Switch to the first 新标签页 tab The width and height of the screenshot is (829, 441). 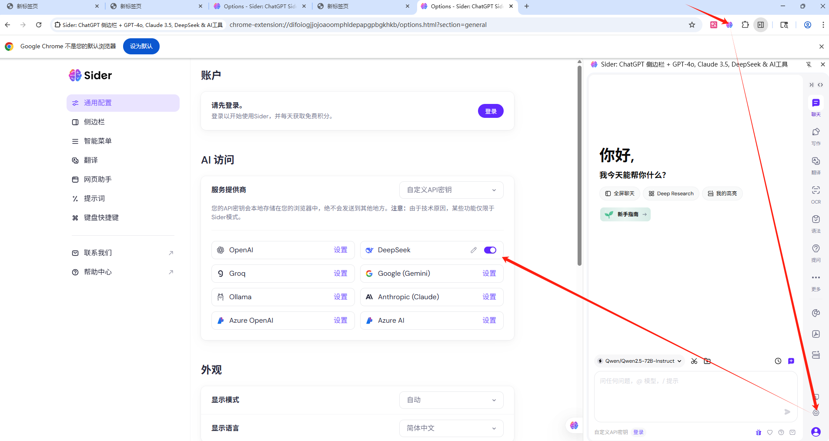pyautogui.click(x=52, y=7)
